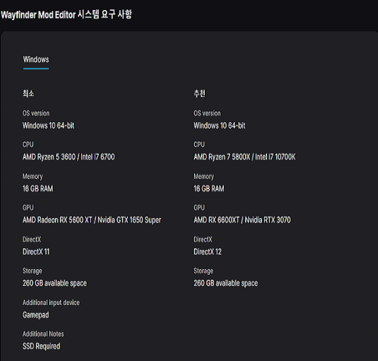Click the Additional input device label

click(x=51, y=302)
